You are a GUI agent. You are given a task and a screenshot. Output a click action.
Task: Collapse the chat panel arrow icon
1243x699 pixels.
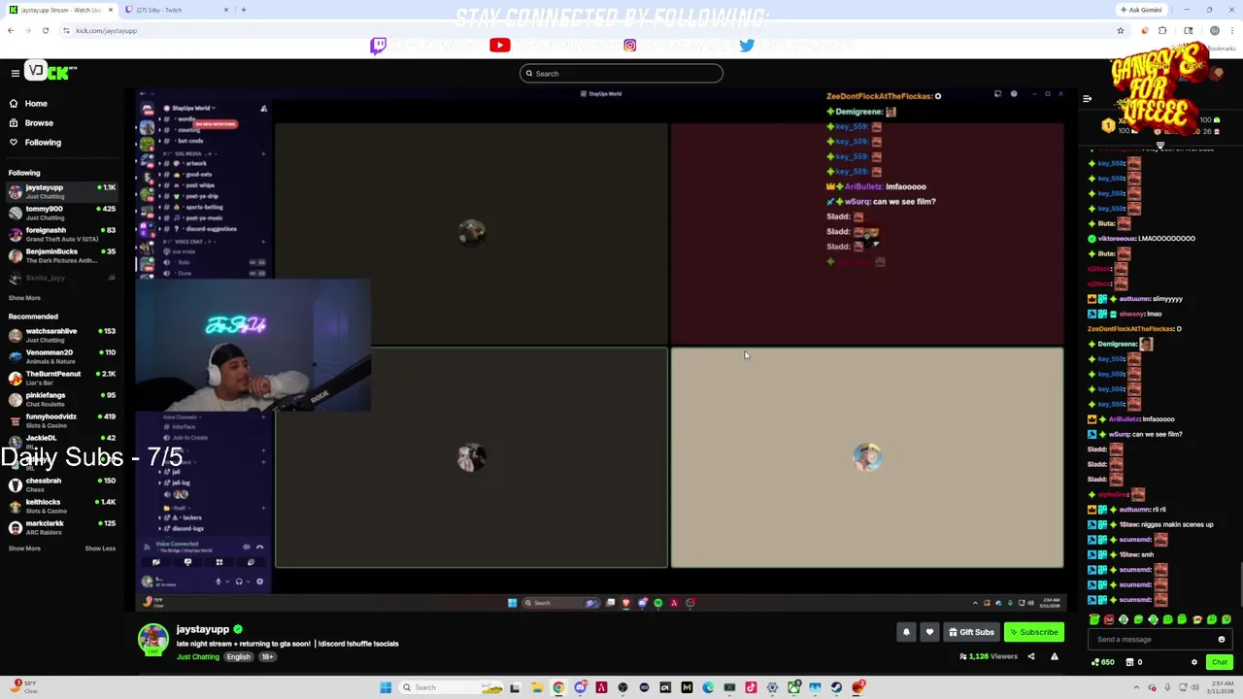(1087, 98)
